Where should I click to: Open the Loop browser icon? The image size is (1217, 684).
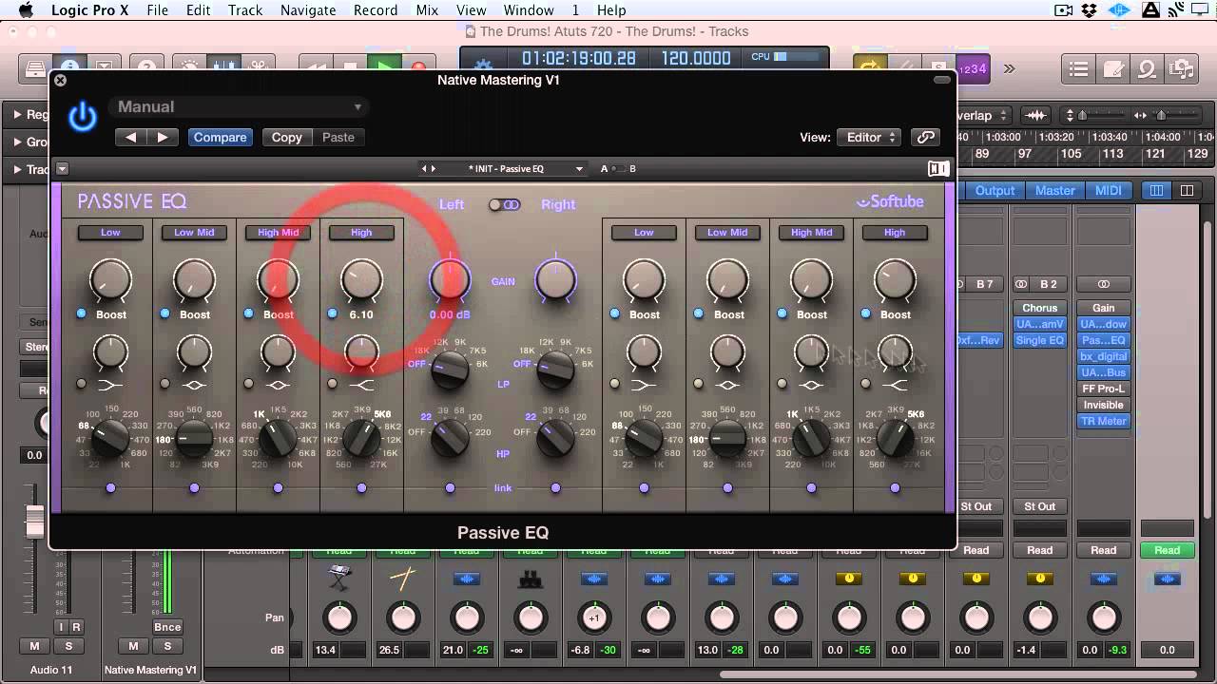tap(1147, 68)
